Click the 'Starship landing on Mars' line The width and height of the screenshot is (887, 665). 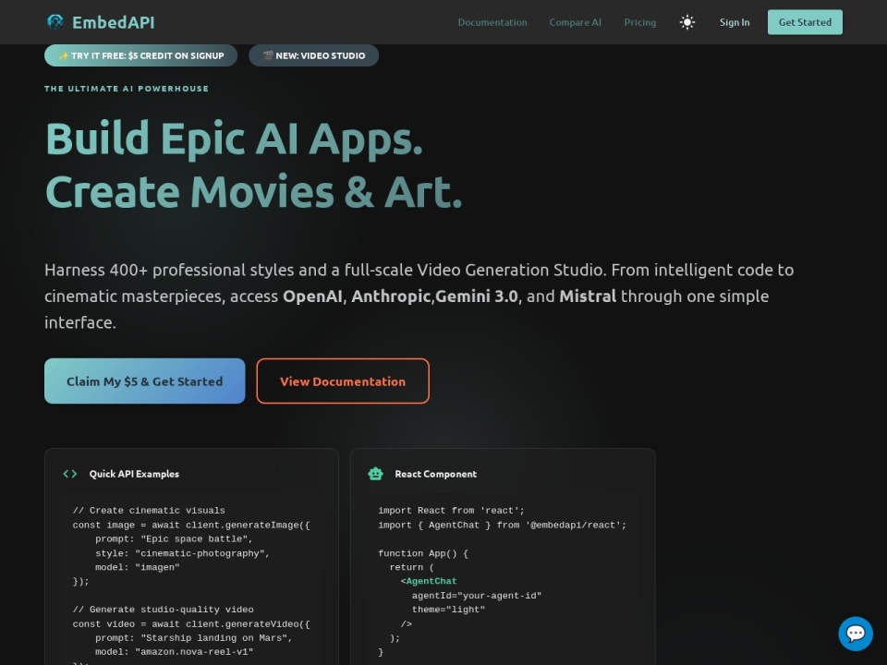(193, 638)
